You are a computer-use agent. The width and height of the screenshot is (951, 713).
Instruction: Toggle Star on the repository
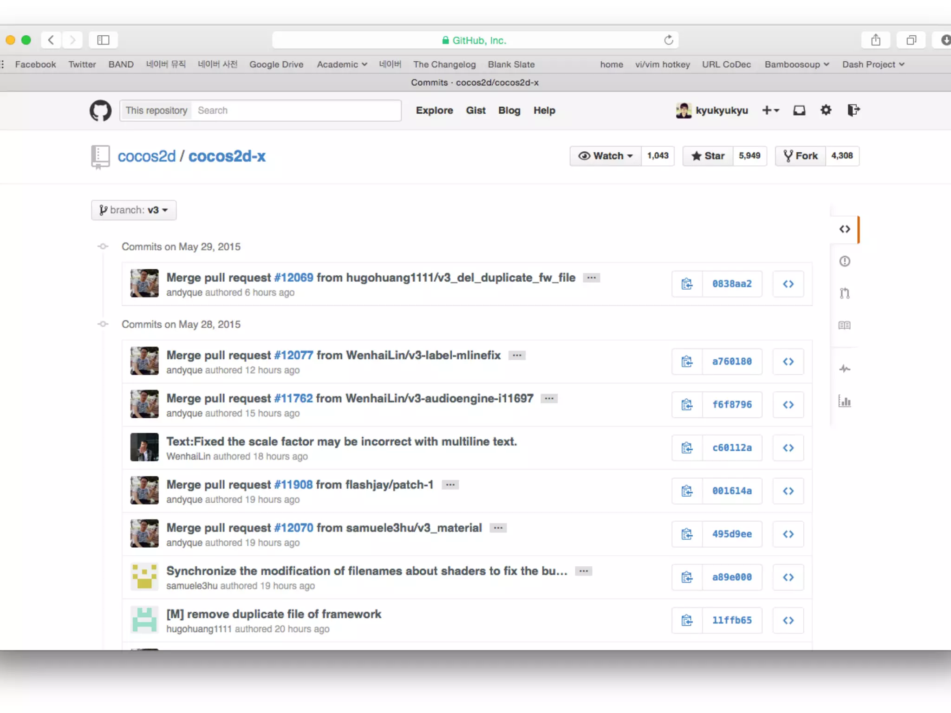tap(708, 156)
